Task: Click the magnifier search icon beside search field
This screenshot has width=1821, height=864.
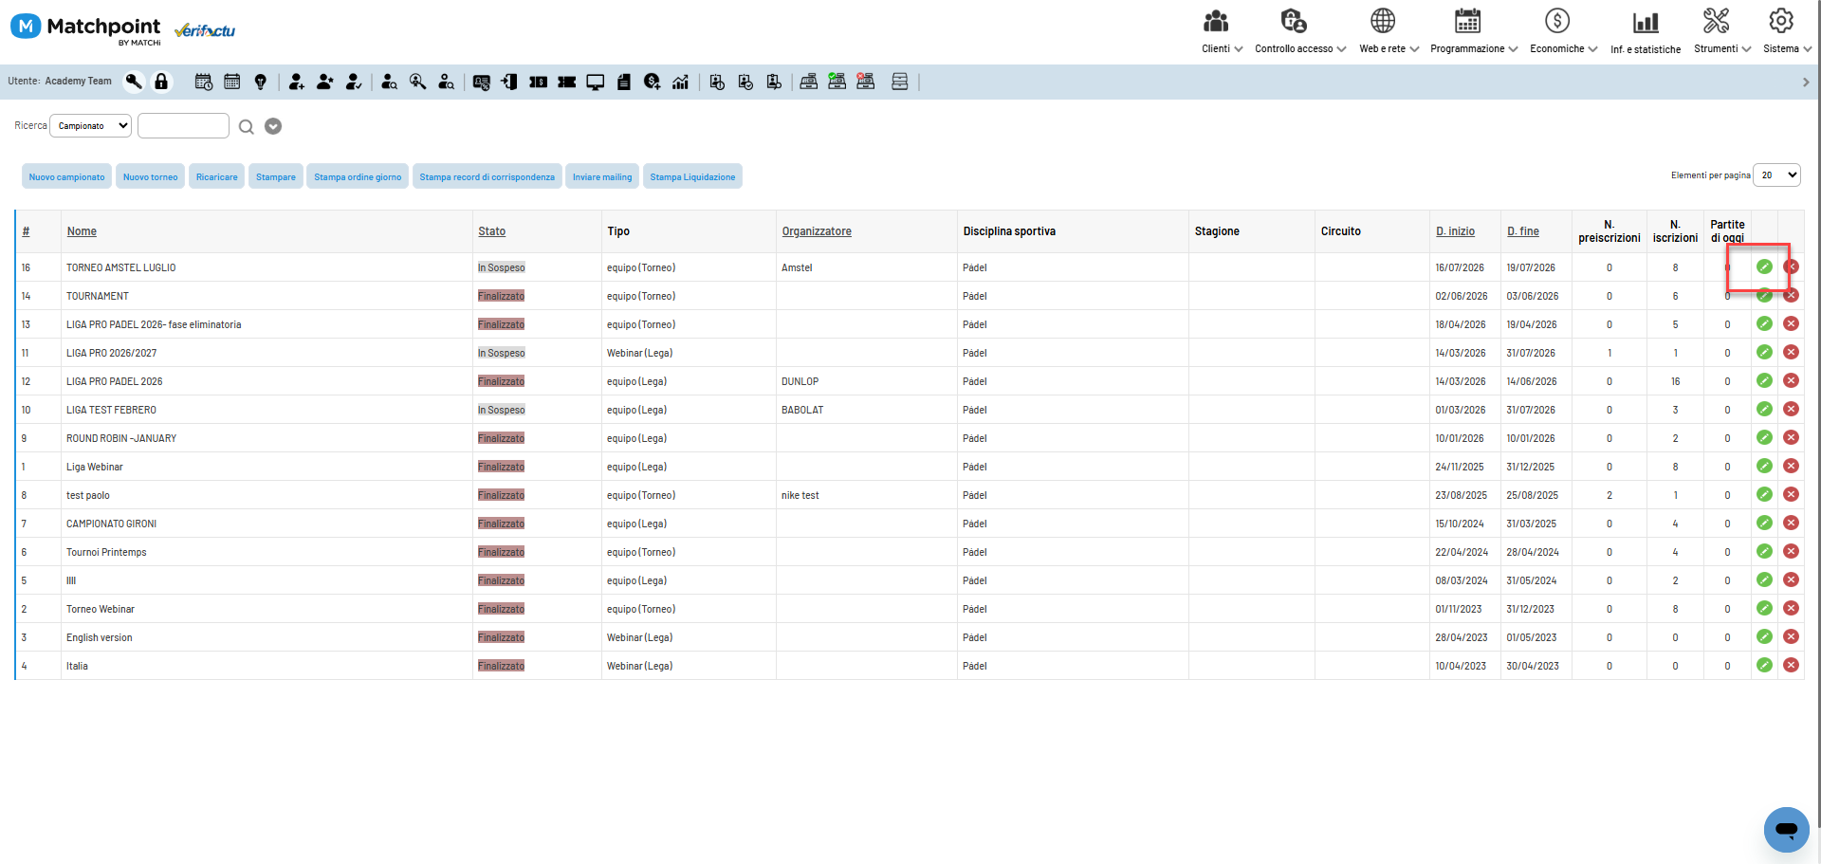Action: [x=247, y=126]
